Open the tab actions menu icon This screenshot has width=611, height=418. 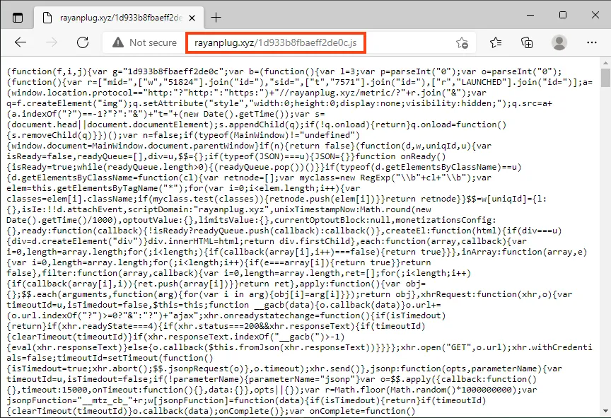pyautogui.click(x=18, y=18)
